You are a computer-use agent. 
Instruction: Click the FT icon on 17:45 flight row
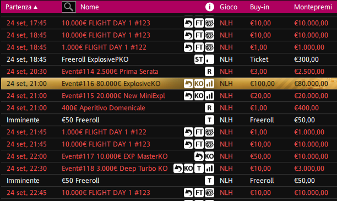pyautogui.click(x=199, y=23)
